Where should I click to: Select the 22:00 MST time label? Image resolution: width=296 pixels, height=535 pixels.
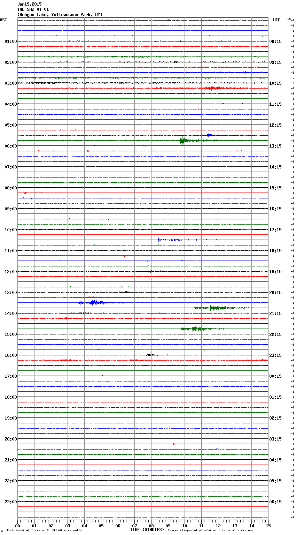click(x=10, y=481)
